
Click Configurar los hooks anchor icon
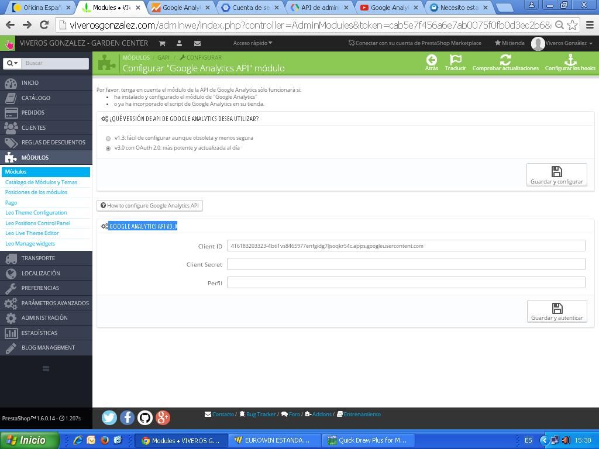[570, 60]
